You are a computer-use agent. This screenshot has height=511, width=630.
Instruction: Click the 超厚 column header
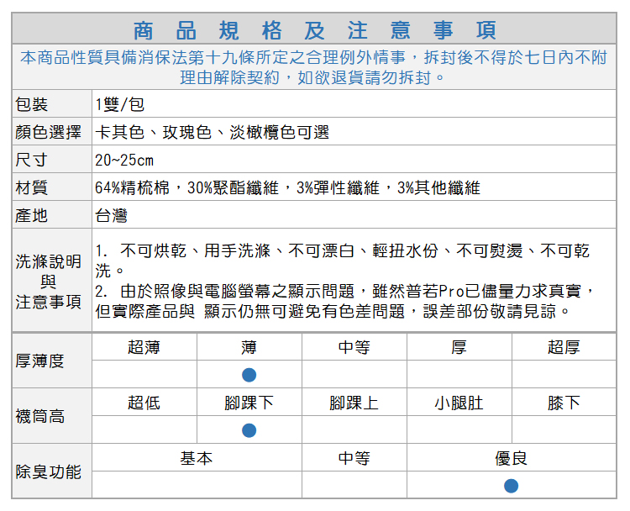click(564, 347)
